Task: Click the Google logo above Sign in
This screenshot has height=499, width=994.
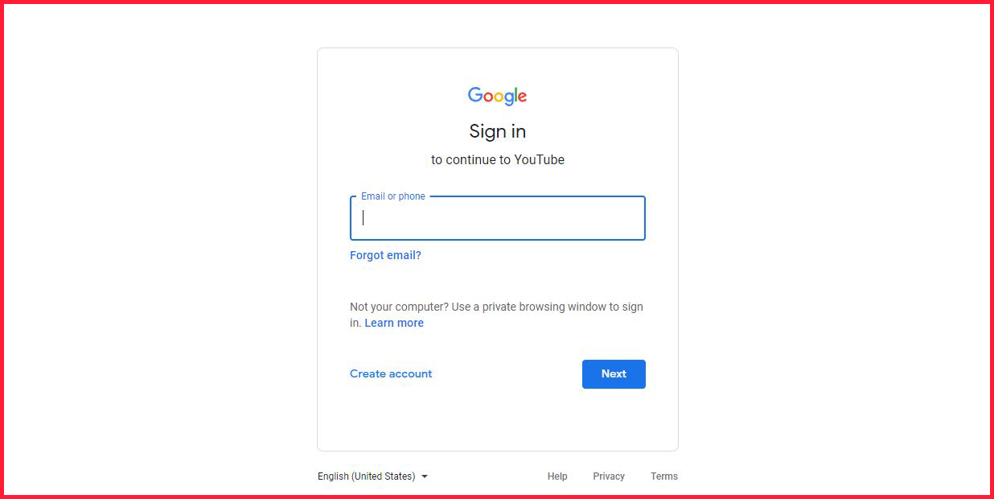Action: [497, 96]
